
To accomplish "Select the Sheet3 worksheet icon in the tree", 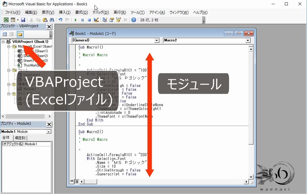I will (20, 61).
